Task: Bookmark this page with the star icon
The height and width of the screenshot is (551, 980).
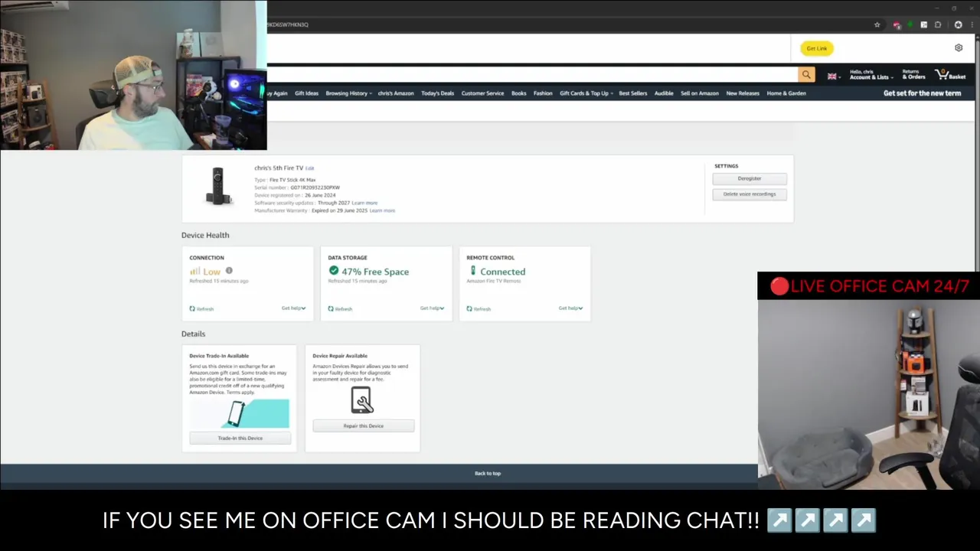Action: pyautogui.click(x=877, y=24)
